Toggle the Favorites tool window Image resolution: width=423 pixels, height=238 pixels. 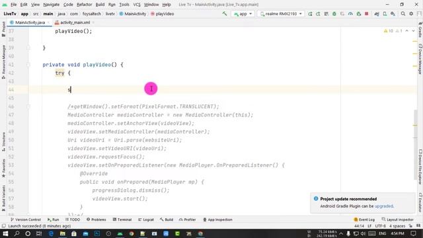[x=3, y=168]
